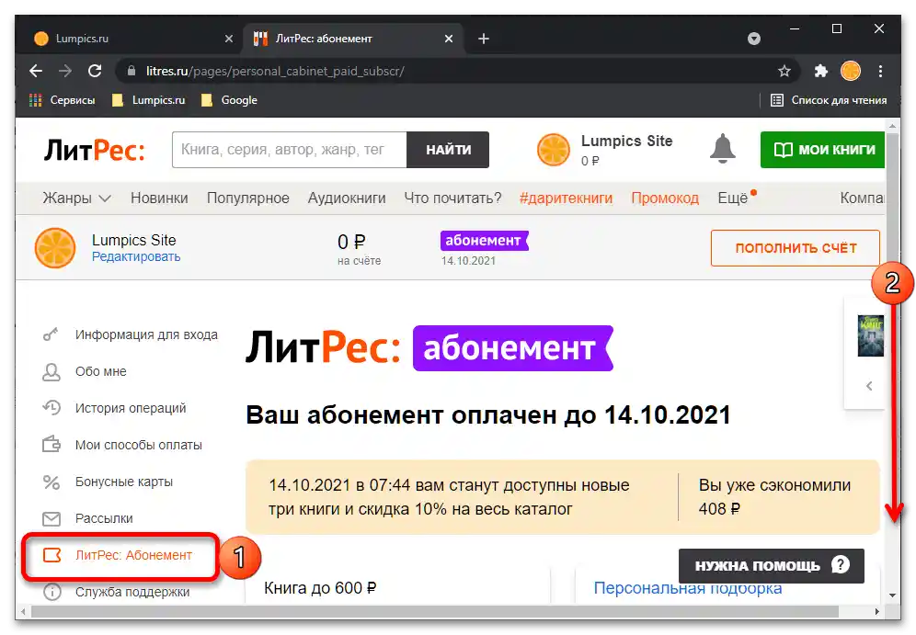Viewport: 916px width, 635px height.
Task: Click the НАЙТИ search button
Action: pyautogui.click(x=448, y=150)
